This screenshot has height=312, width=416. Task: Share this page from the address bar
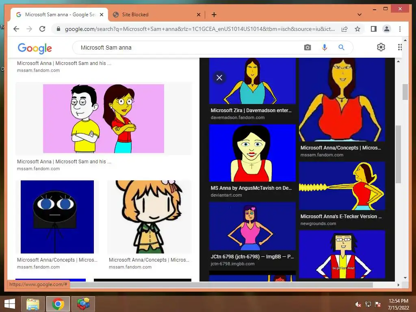[x=344, y=29]
